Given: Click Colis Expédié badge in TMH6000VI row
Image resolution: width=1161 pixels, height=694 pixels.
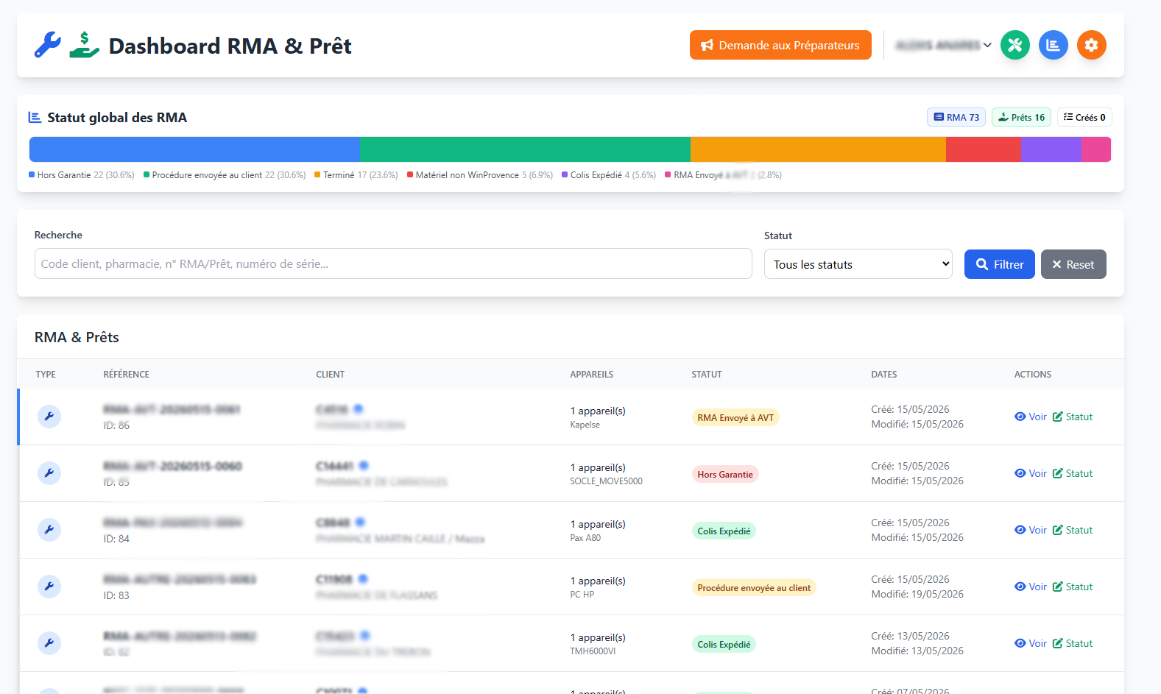Looking at the screenshot, I should tap(724, 644).
